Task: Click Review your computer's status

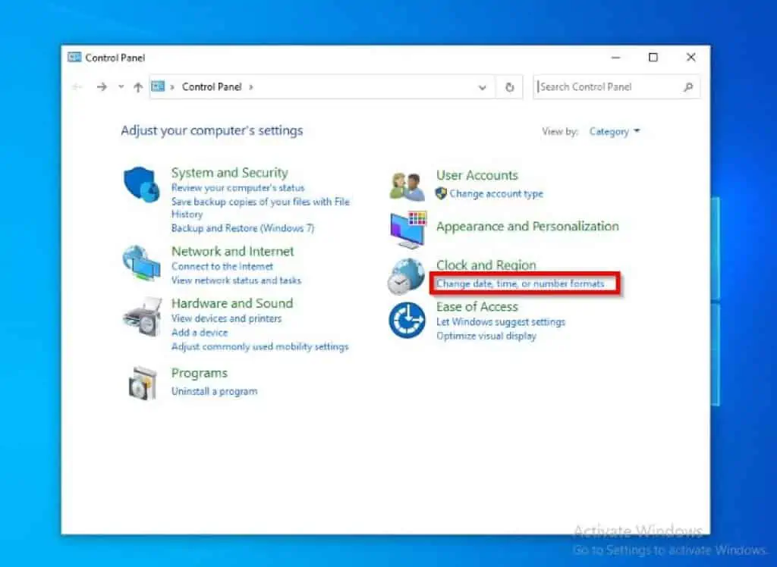Action: point(238,188)
